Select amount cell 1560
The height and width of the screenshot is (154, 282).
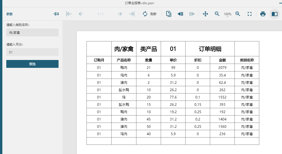pos(222,126)
